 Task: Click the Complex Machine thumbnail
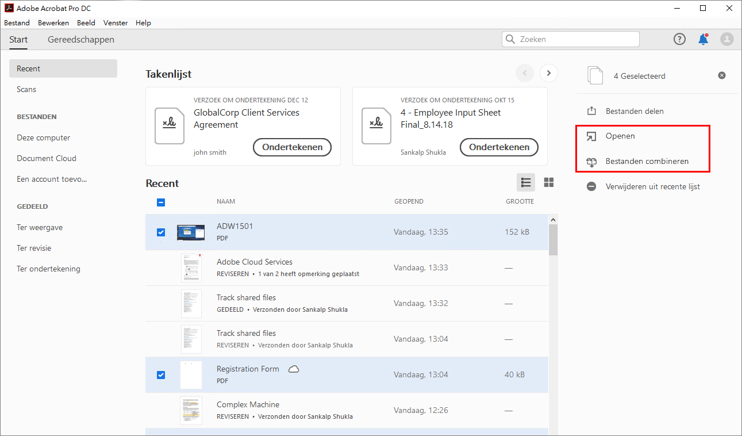(x=191, y=411)
